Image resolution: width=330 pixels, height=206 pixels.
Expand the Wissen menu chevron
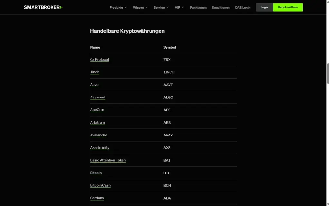click(147, 7)
